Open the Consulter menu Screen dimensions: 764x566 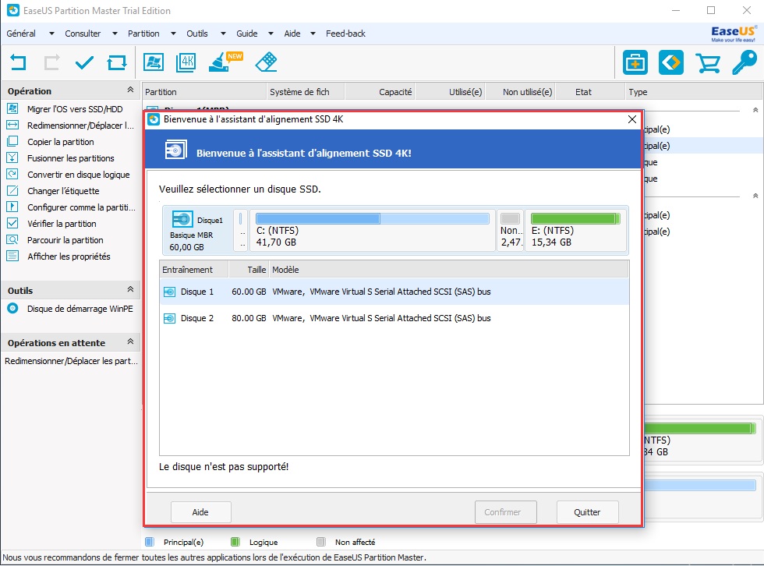pyautogui.click(x=83, y=34)
